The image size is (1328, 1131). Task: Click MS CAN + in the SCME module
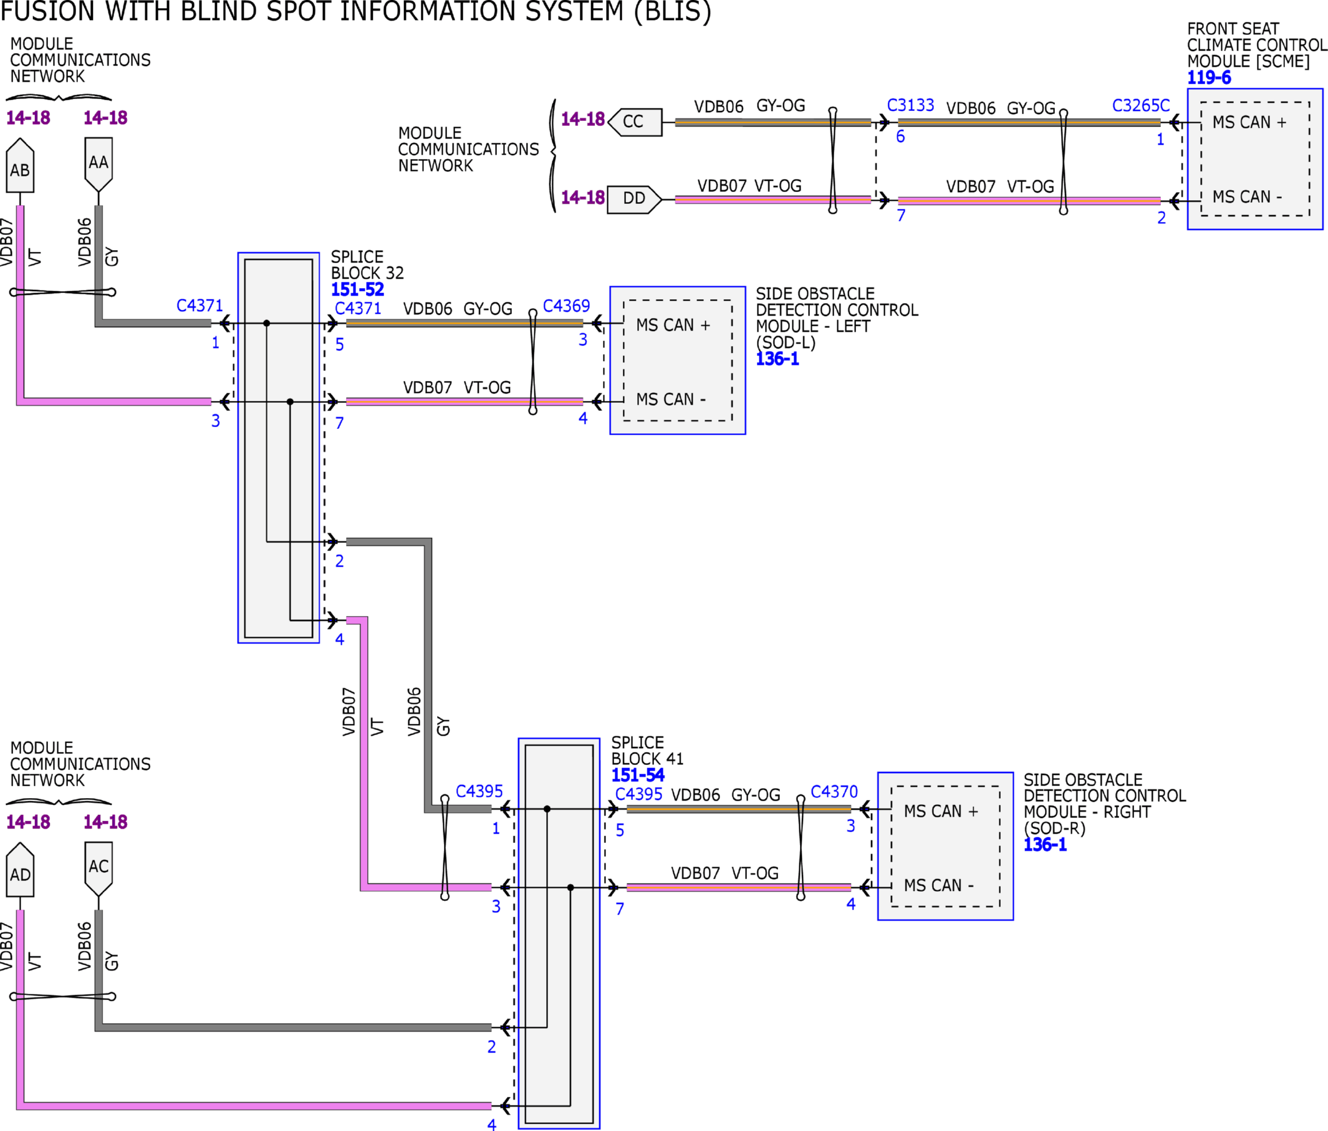pos(1249,122)
